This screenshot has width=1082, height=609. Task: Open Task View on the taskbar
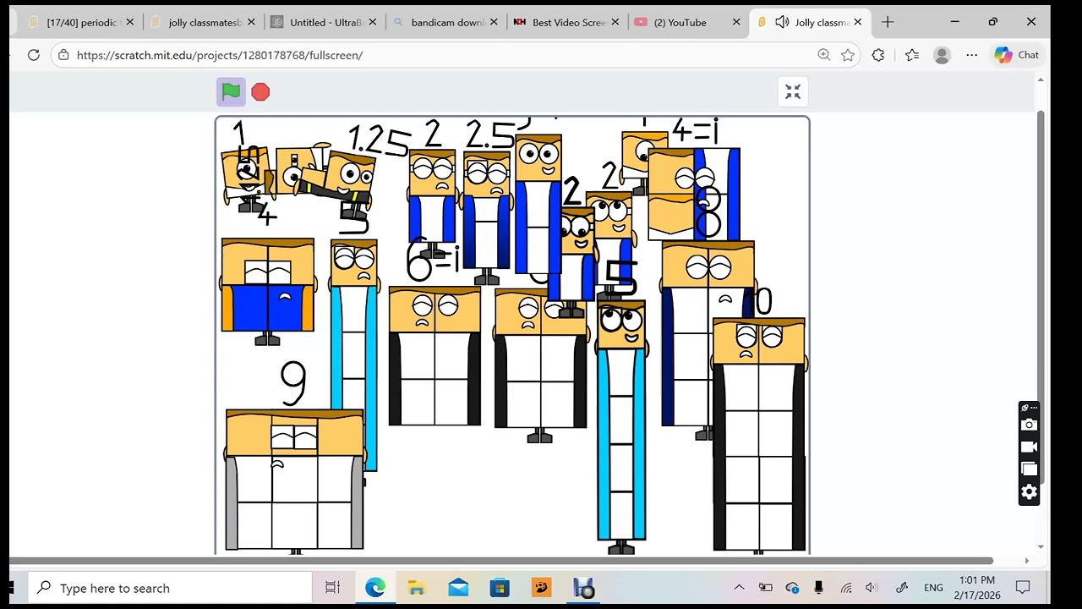(332, 588)
